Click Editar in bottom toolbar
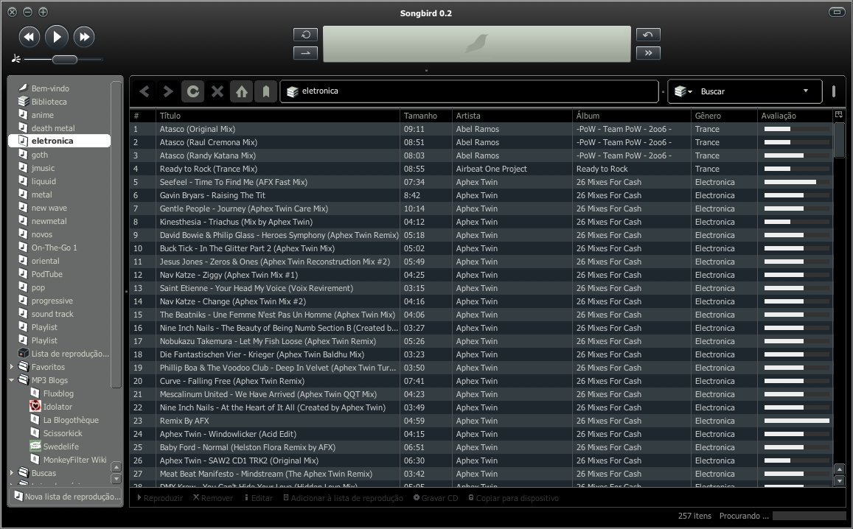The height and width of the screenshot is (529, 853). (x=258, y=498)
